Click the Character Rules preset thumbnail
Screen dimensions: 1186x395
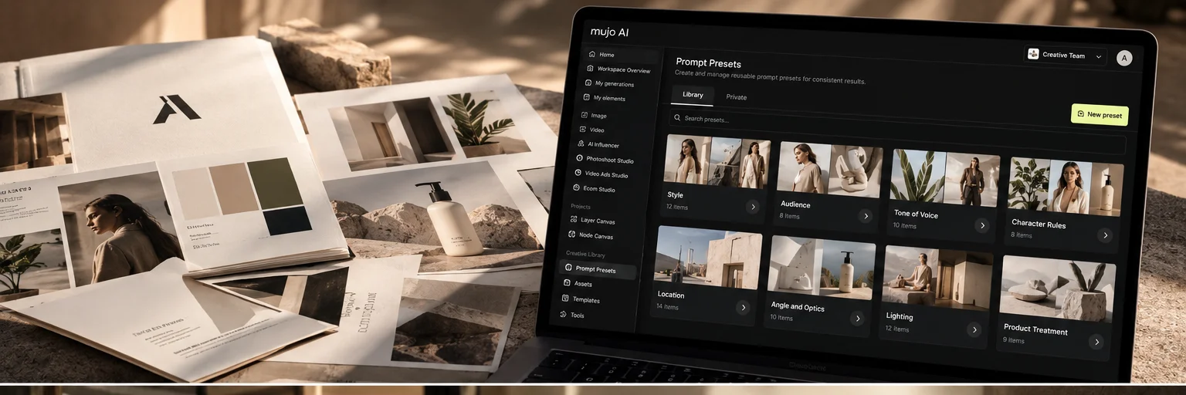tap(1065, 187)
